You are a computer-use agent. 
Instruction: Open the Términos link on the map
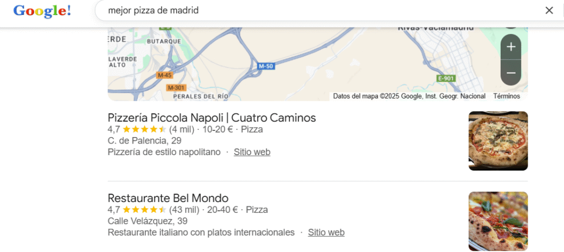pyautogui.click(x=506, y=96)
